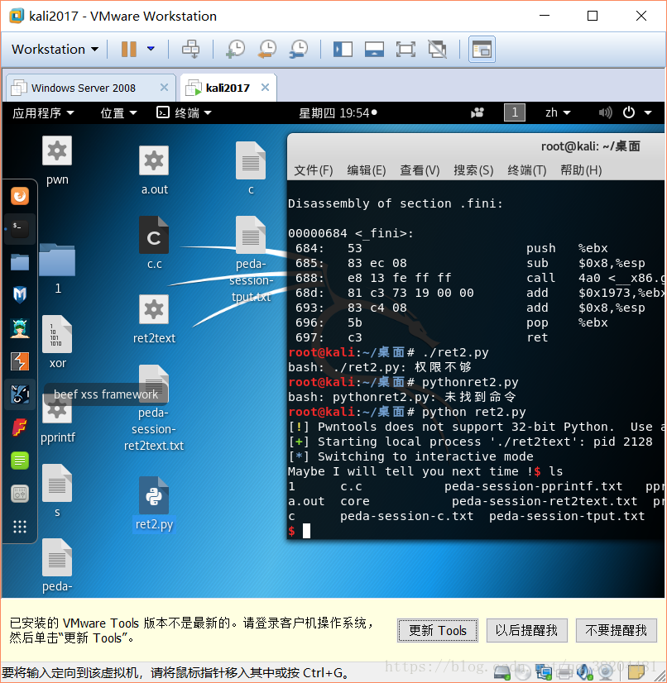Image resolution: width=667 pixels, height=683 pixels.
Task: Select the pwn desktop file
Action: pyautogui.click(x=57, y=160)
